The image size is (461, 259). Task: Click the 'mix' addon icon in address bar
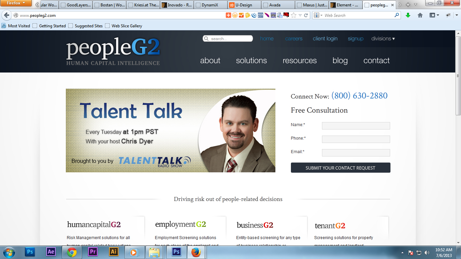[261, 15]
